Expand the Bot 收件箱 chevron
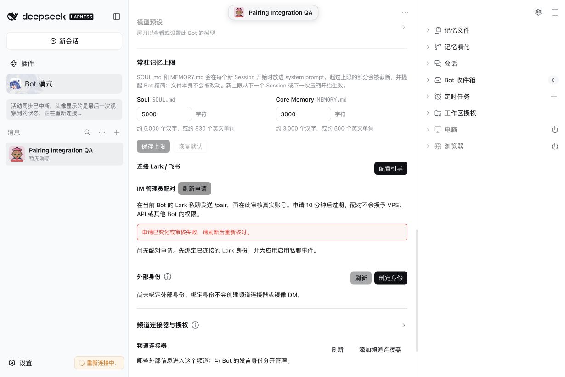Screen dimensions: 565x377 (428, 80)
